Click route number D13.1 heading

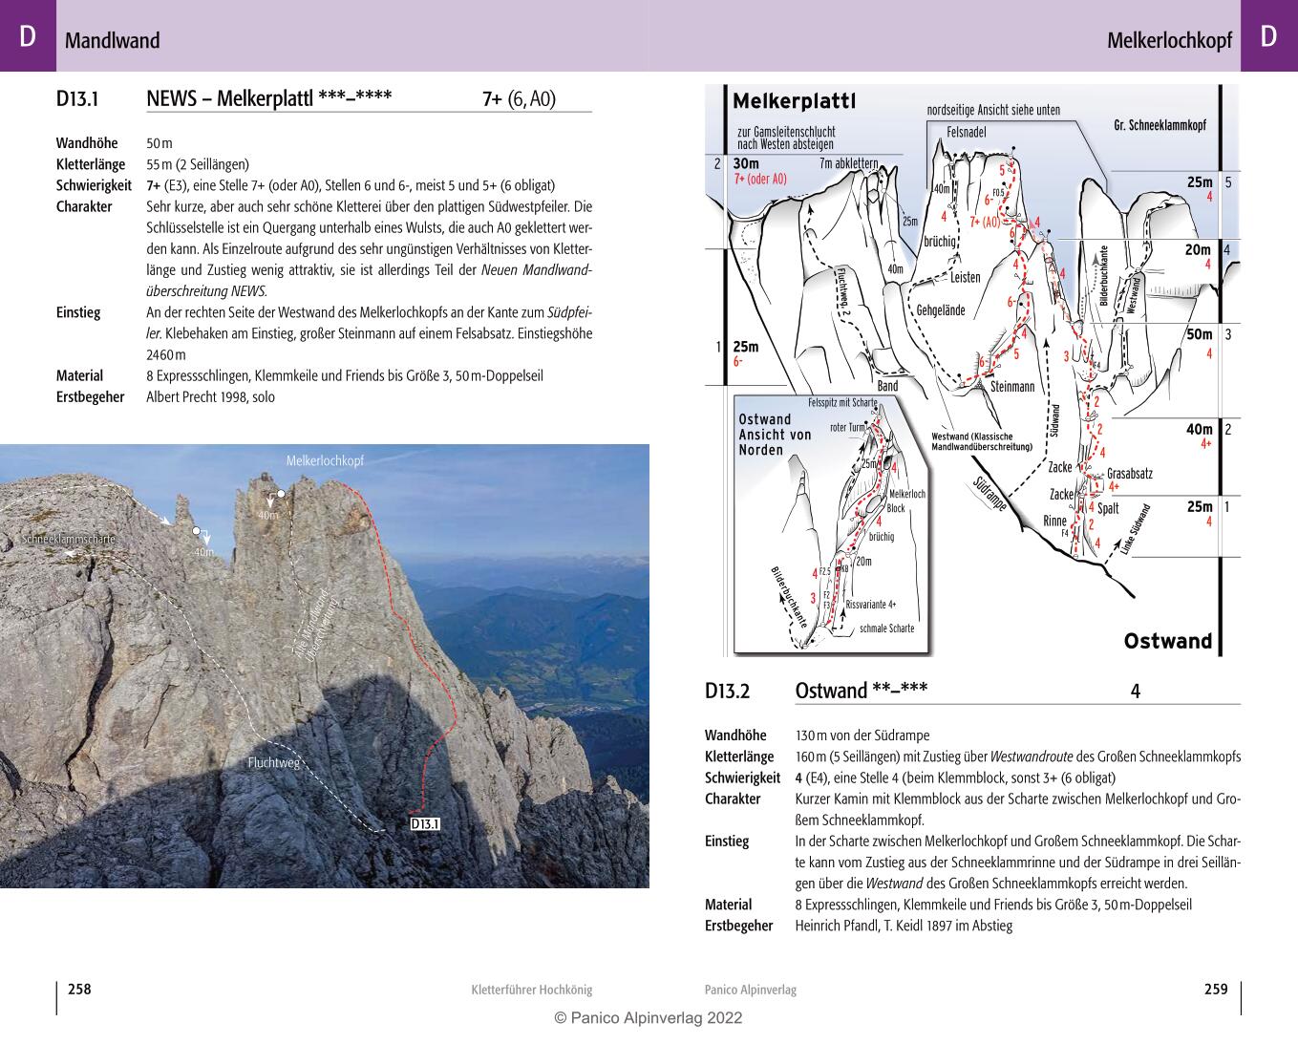pos(78,98)
